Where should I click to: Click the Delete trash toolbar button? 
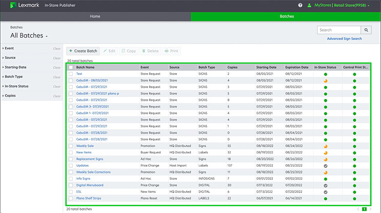[150, 51]
